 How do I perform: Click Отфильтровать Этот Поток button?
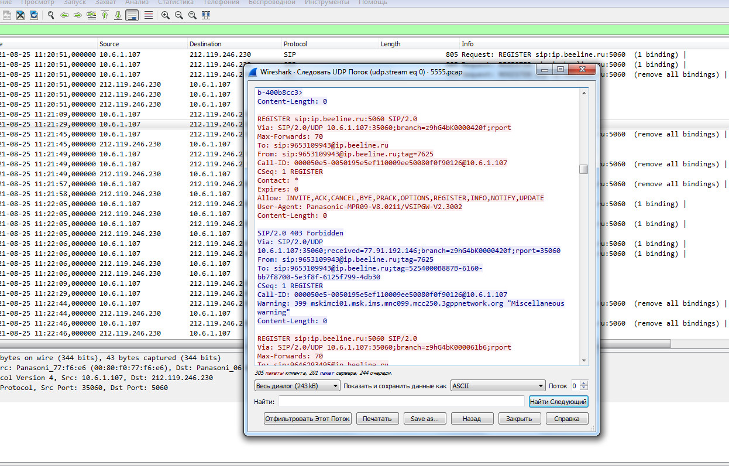(308, 419)
